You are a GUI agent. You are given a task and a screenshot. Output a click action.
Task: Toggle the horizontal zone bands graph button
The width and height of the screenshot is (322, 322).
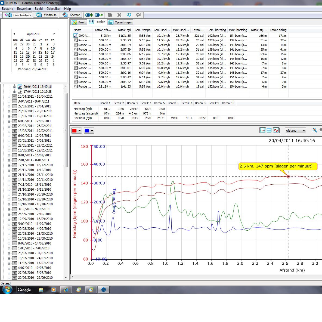269,131
